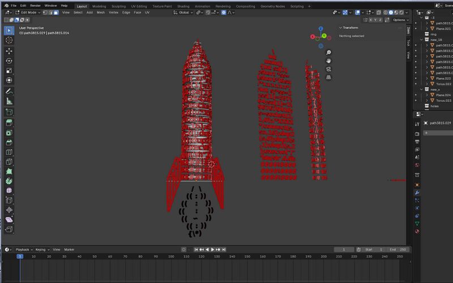Collapse the Transform panel

click(x=341, y=27)
